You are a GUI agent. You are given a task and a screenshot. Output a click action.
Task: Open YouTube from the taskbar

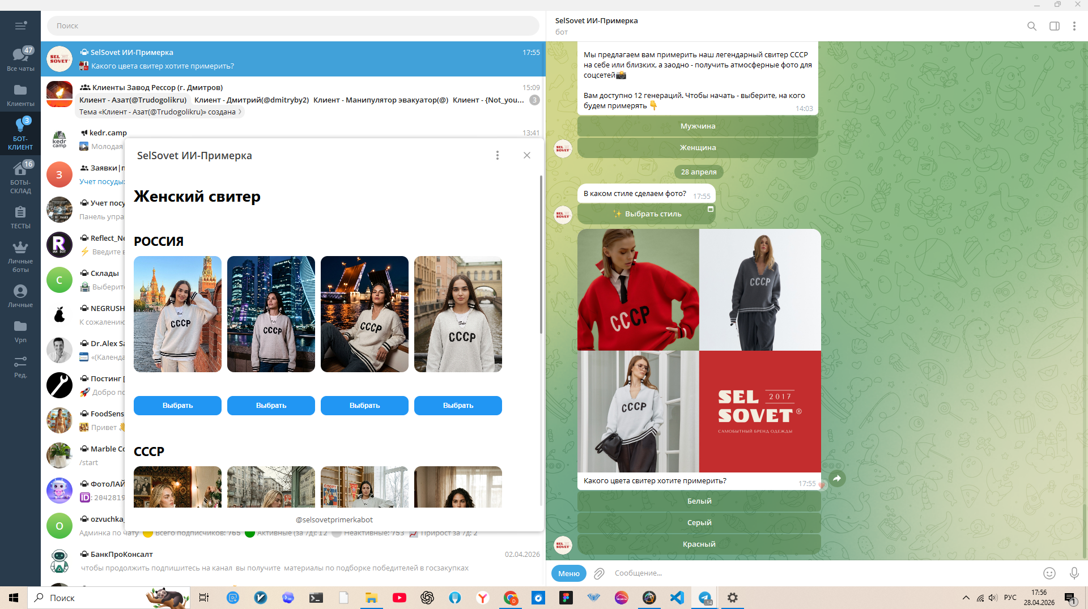tap(399, 598)
